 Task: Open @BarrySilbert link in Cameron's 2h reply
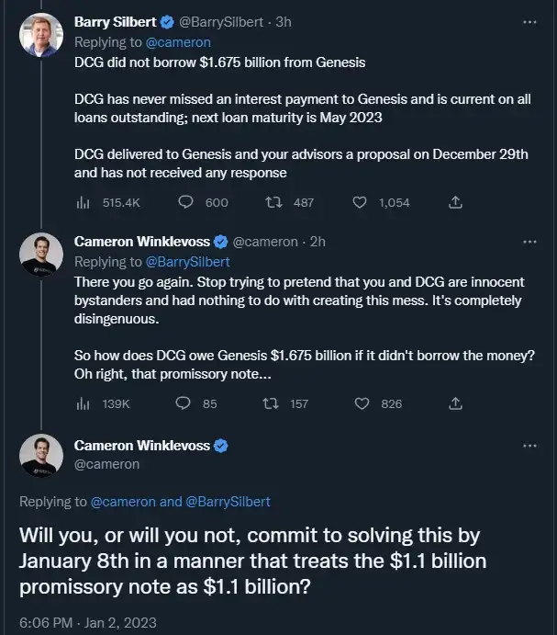(187, 262)
